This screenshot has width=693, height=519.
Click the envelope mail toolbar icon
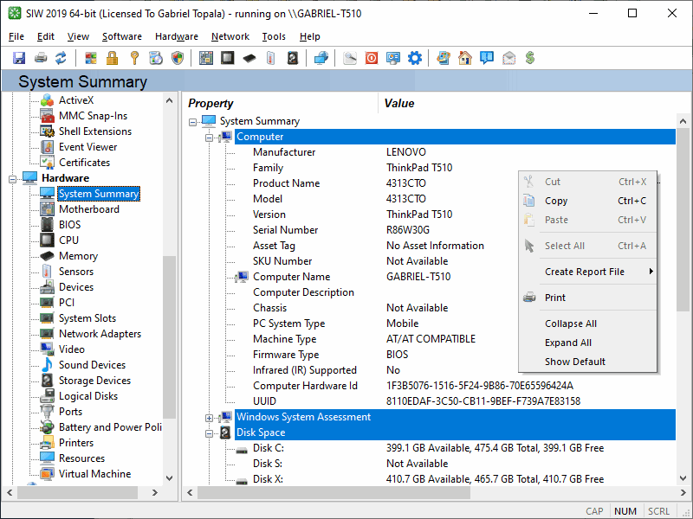[x=508, y=58]
